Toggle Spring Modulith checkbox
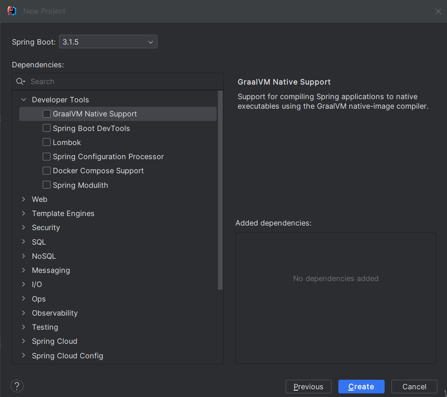The width and height of the screenshot is (447, 397). click(46, 185)
